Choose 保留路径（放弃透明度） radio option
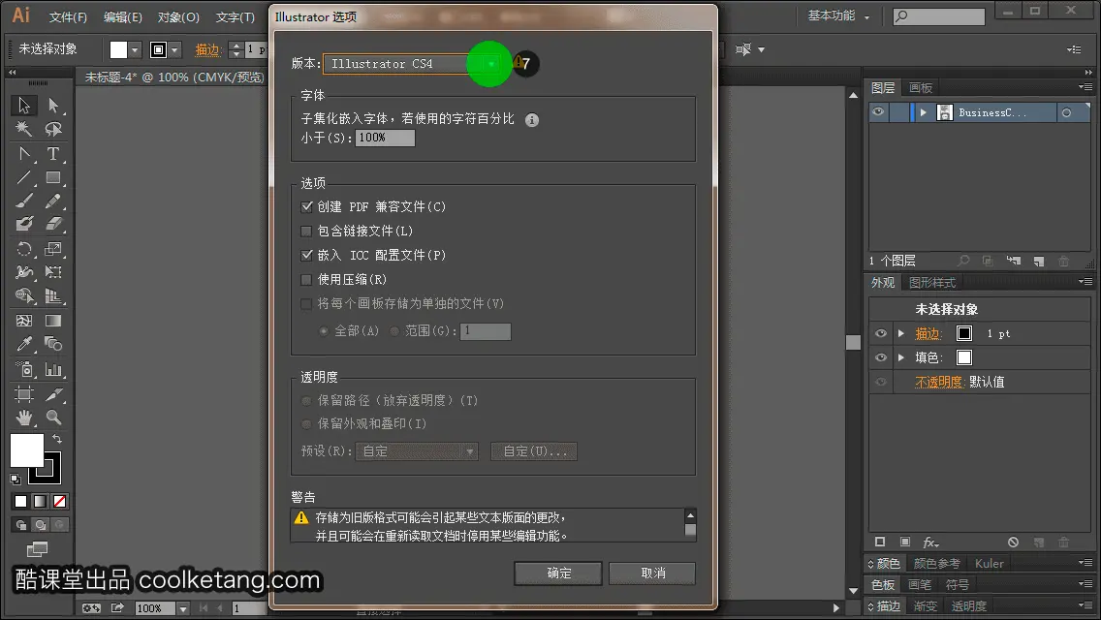This screenshot has width=1101, height=620. [306, 401]
